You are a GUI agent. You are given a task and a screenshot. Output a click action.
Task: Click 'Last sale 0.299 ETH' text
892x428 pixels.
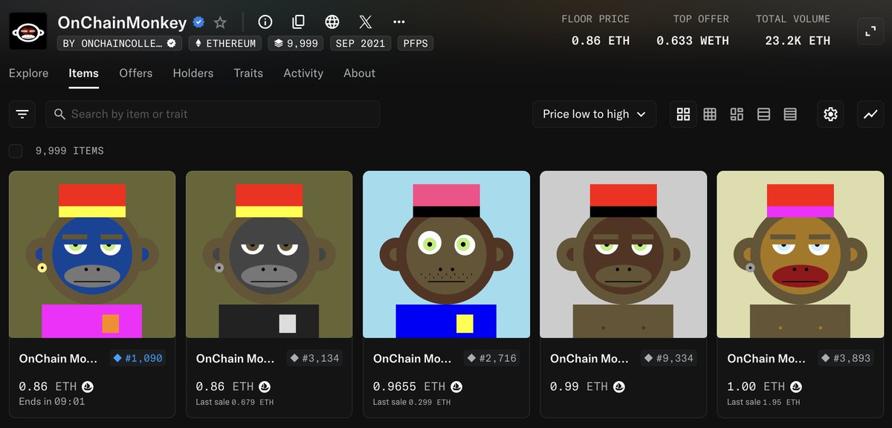point(412,402)
